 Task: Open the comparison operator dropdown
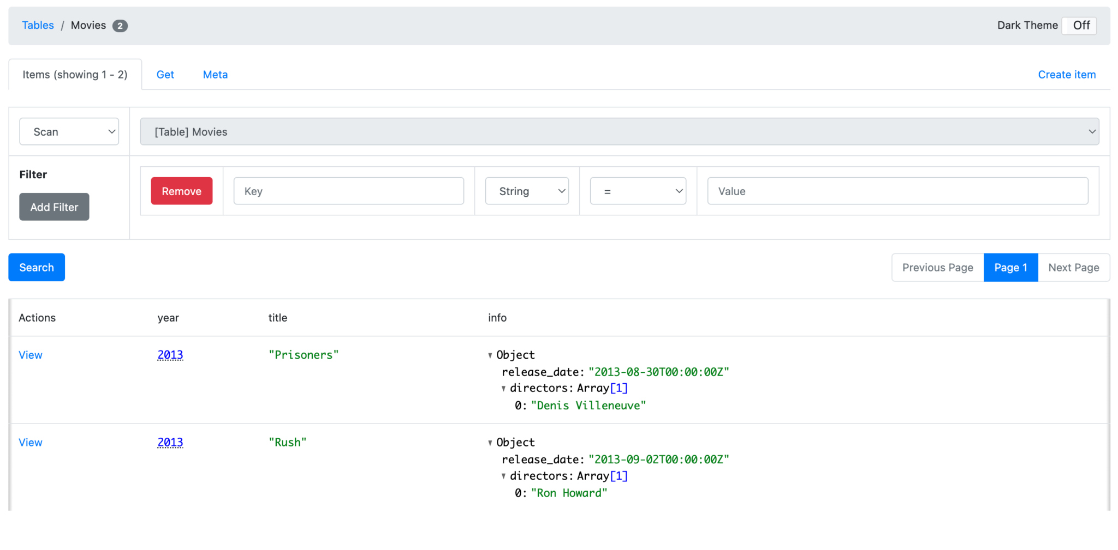click(638, 191)
